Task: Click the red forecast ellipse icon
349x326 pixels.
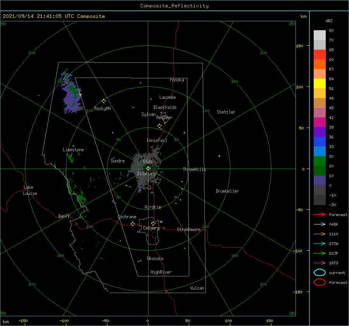Action: (x=320, y=282)
